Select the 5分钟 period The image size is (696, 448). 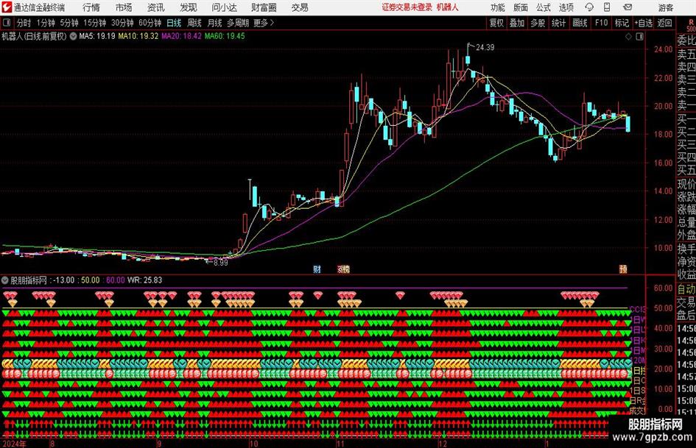pos(68,23)
